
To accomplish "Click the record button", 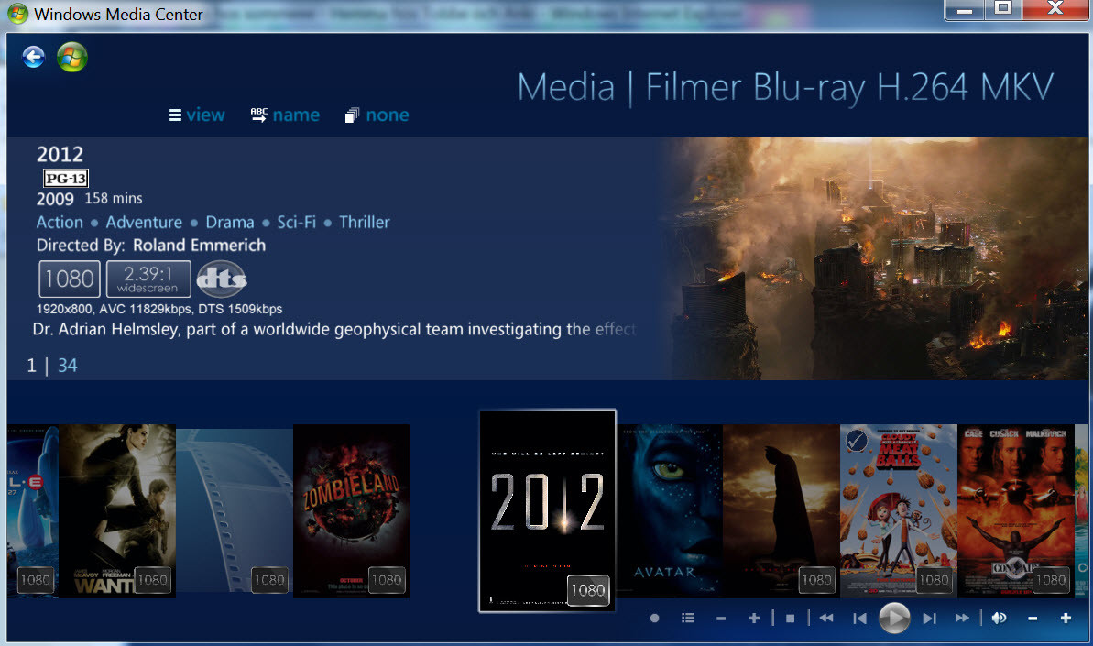I will tap(654, 619).
